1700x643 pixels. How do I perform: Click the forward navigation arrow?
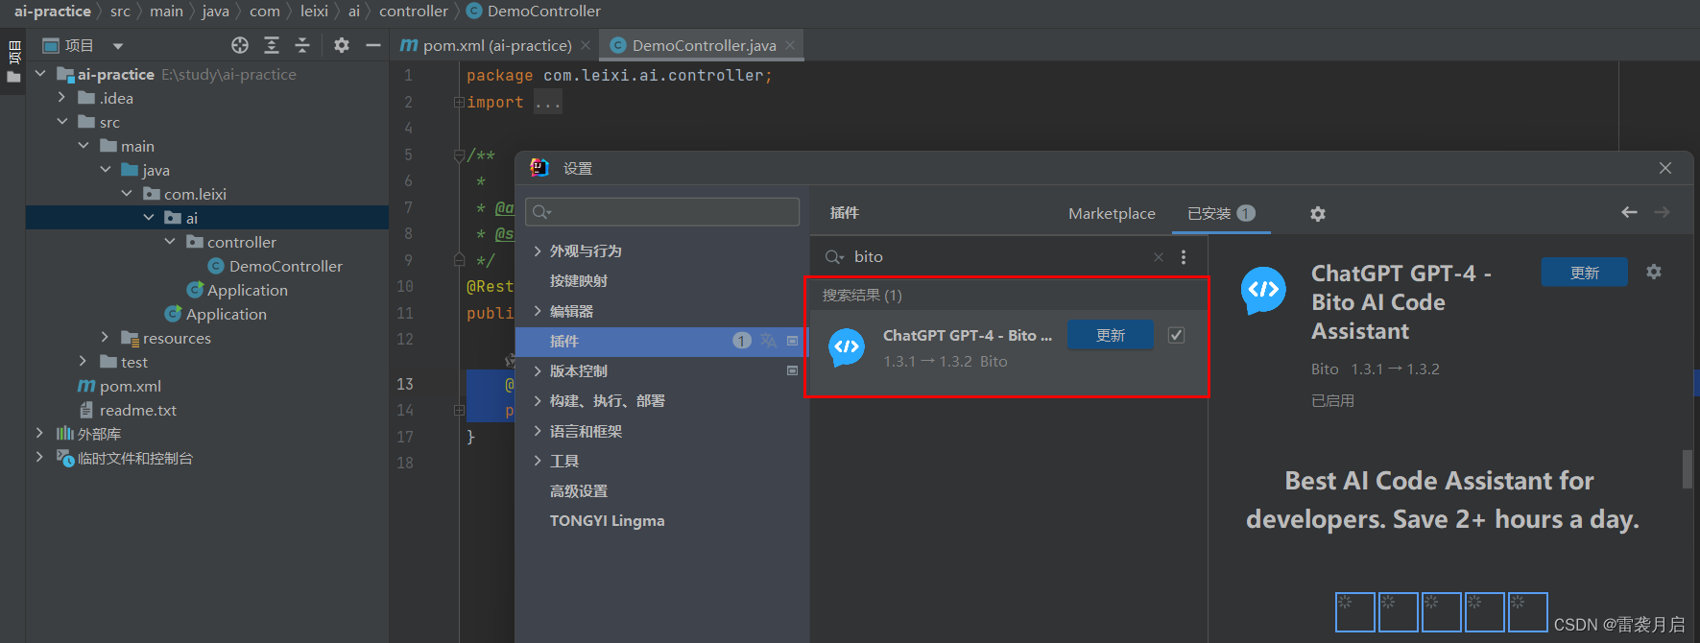pos(1663,212)
